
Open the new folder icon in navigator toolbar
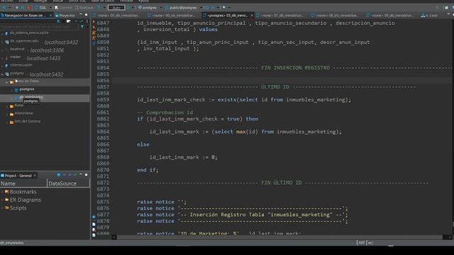point(69,21)
